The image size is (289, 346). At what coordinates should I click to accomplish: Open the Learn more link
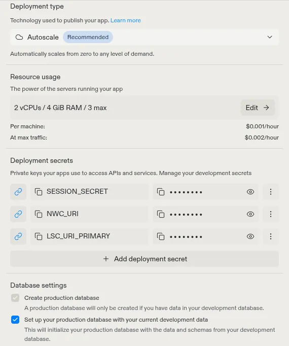point(126,20)
